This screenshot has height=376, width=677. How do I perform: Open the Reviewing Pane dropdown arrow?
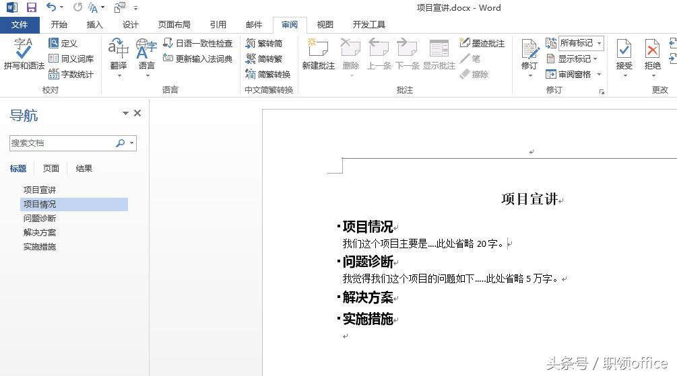coord(599,74)
